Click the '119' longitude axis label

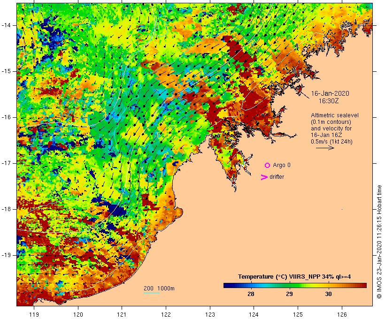tap(34, 315)
